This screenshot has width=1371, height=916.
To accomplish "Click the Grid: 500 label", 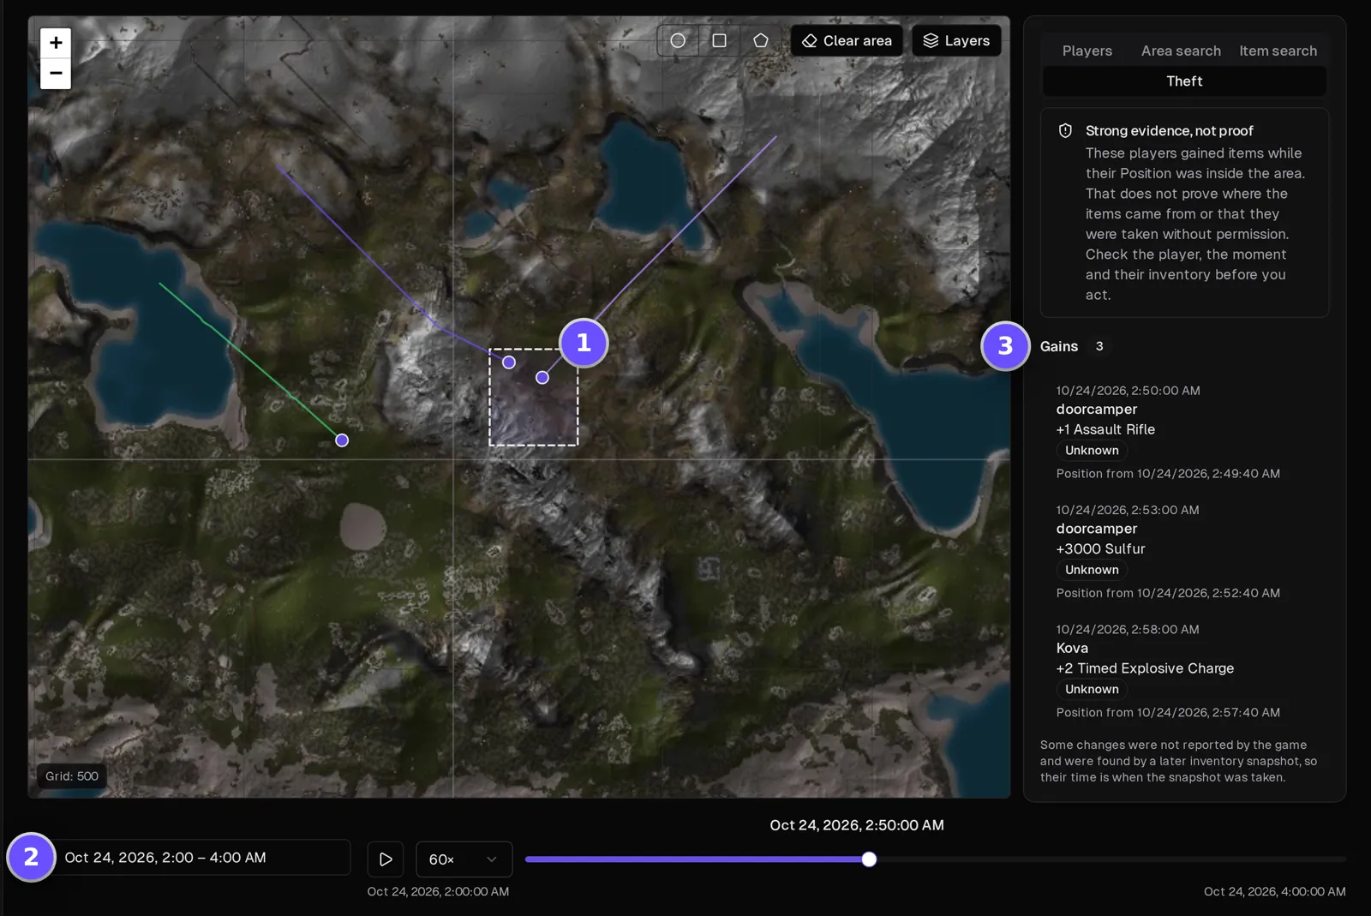I will (x=72, y=776).
